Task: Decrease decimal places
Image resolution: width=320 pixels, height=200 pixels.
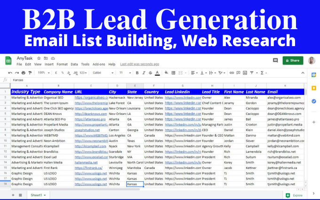Action: 69,73
